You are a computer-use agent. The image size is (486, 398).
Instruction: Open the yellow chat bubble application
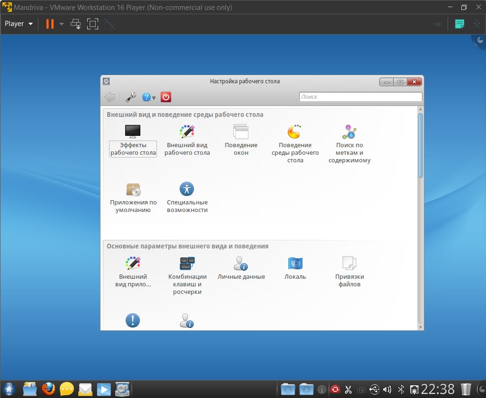click(67, 389)
